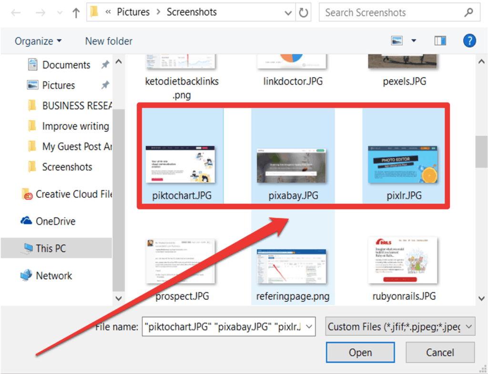The image size is (488, 374).
Task: Select pexels.JPG thumbnail
Action: pos(402,61)
